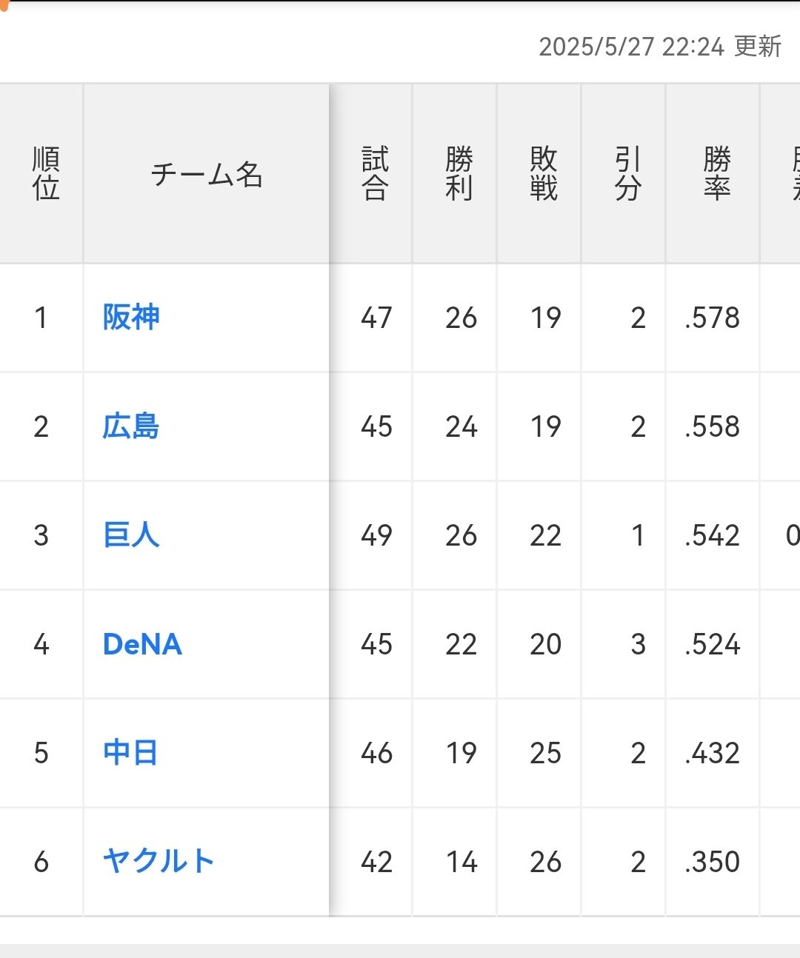This screenshot has width=800, height=958.
Task: Select the 試合 column header
Action: (376, 174)
